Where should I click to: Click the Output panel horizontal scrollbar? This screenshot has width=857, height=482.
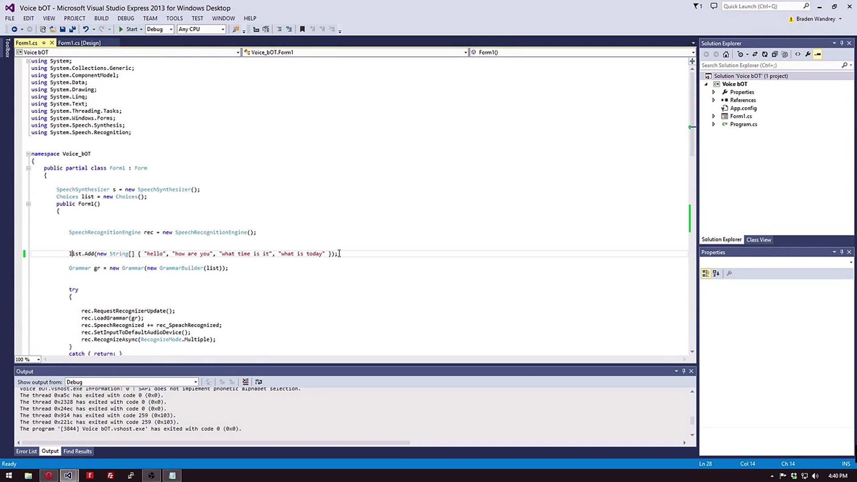coord(215,443)
